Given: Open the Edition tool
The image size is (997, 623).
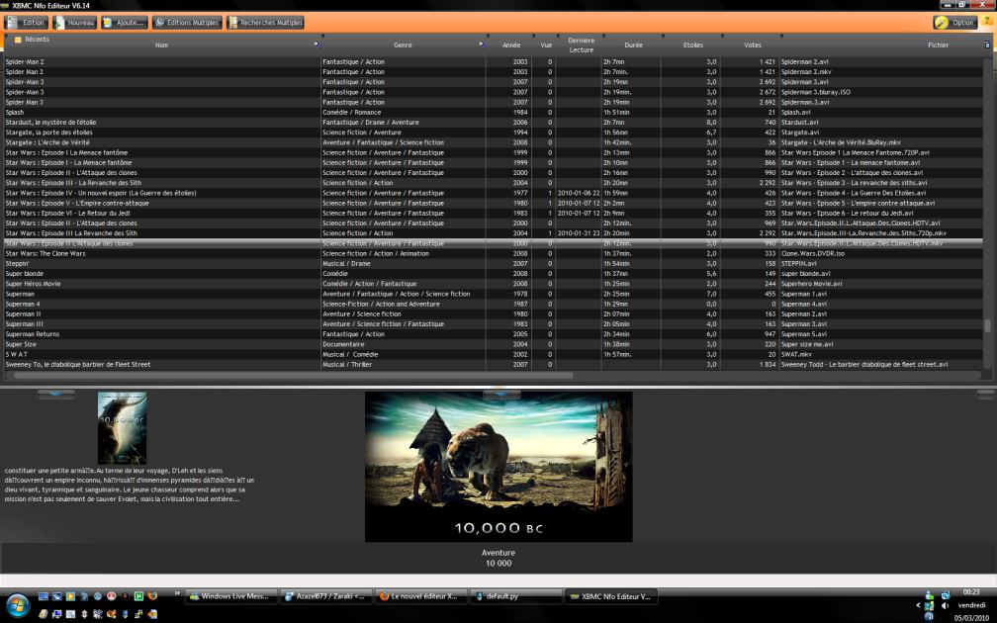Looking at the screenshot, I should 25,22.
